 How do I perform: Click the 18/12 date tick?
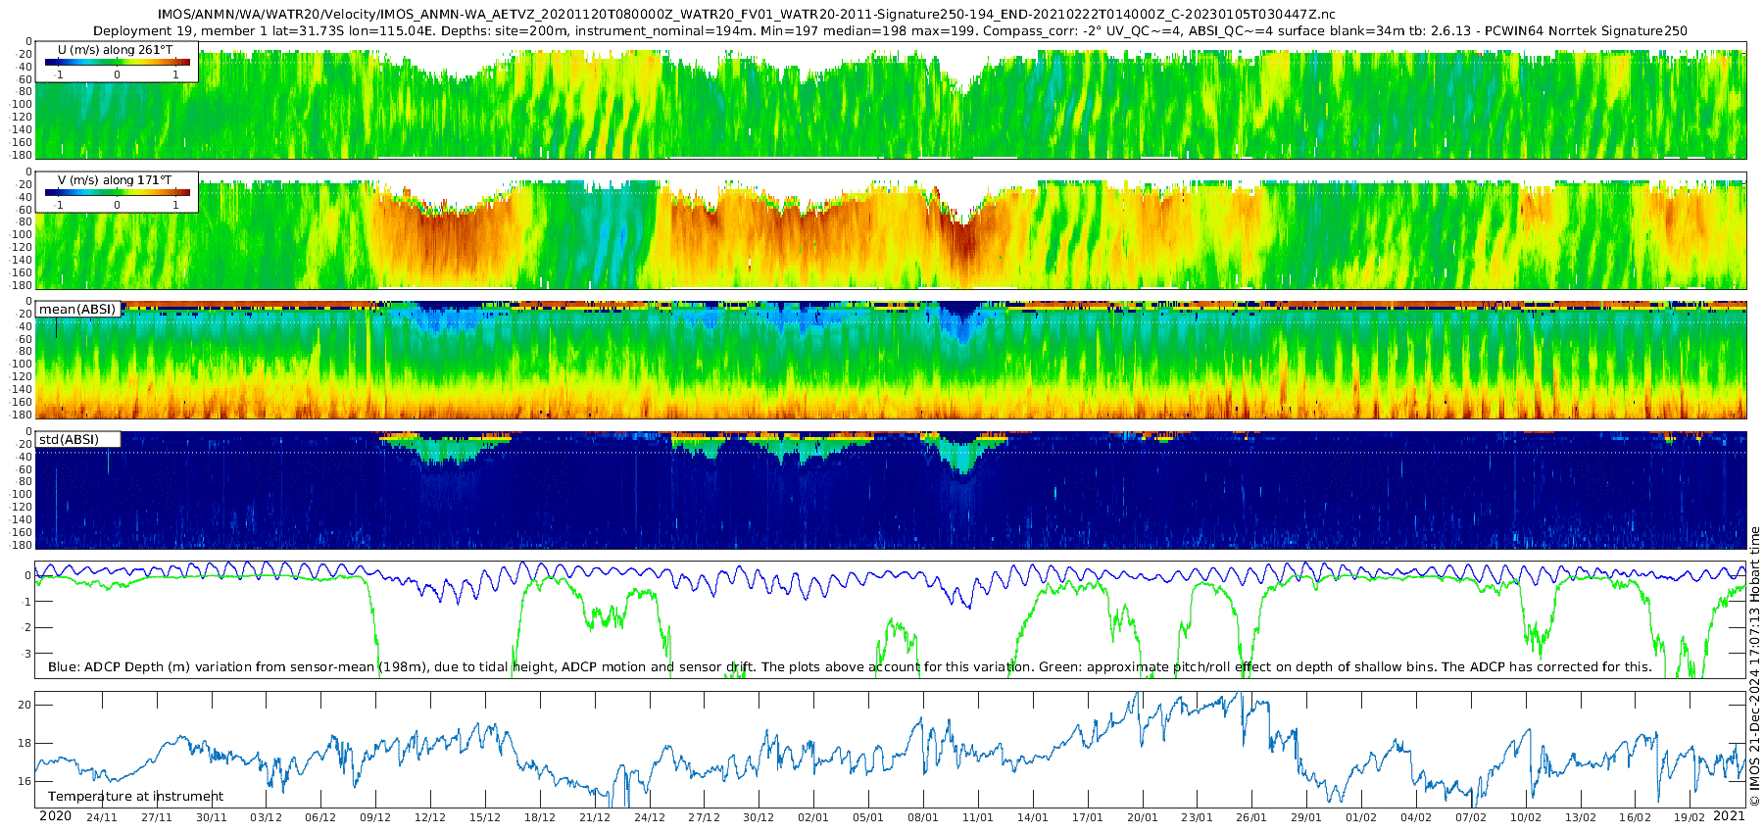pos(540,817)
